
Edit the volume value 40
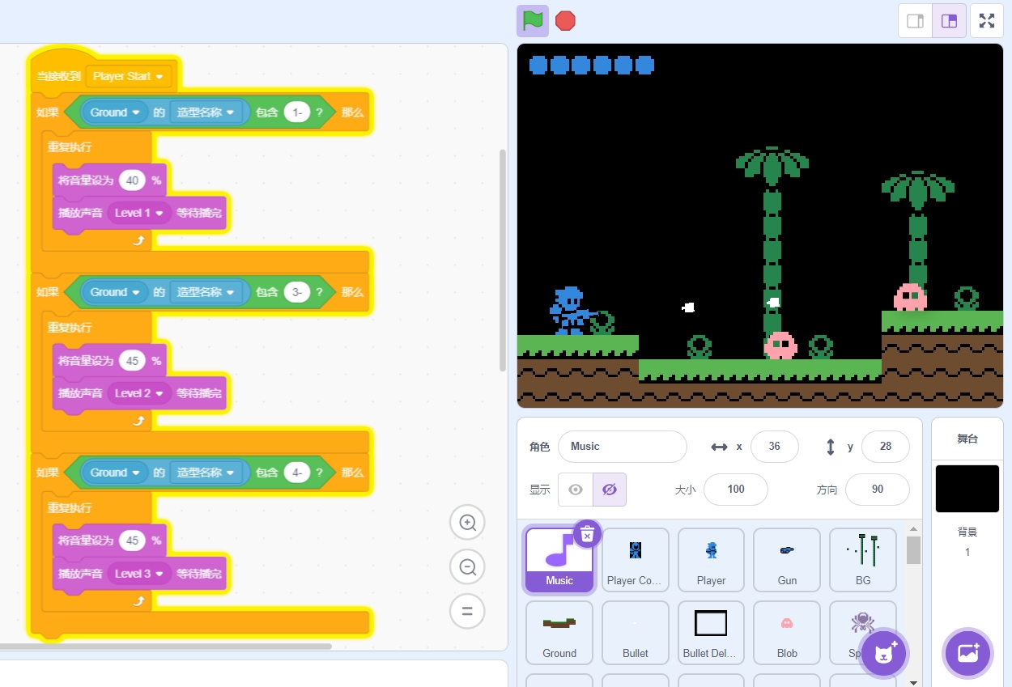tap(132, 180)
